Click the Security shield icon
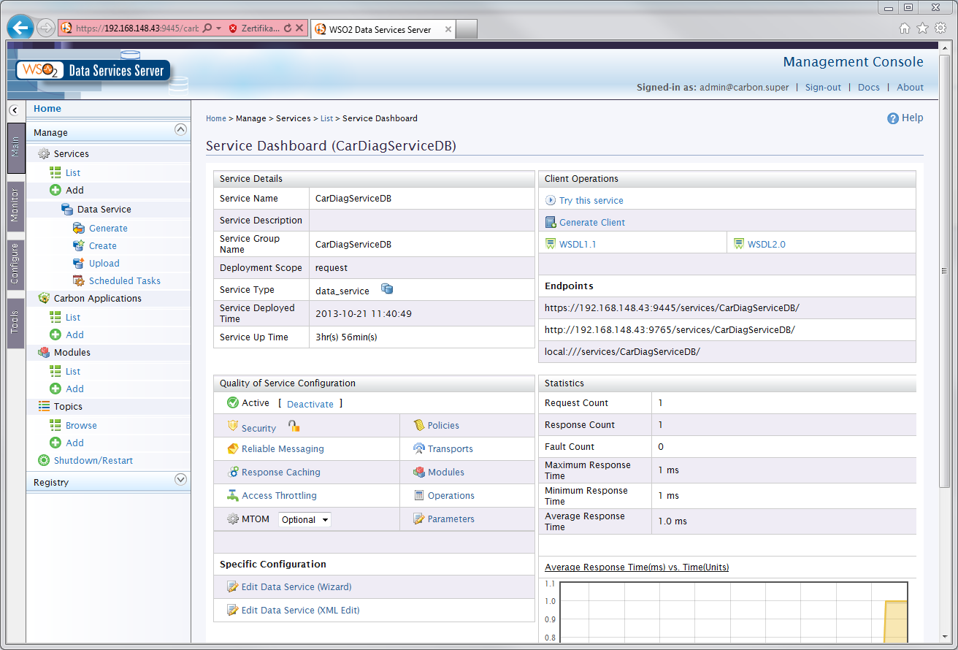958x650 pixels. click(x=233, y=426)
